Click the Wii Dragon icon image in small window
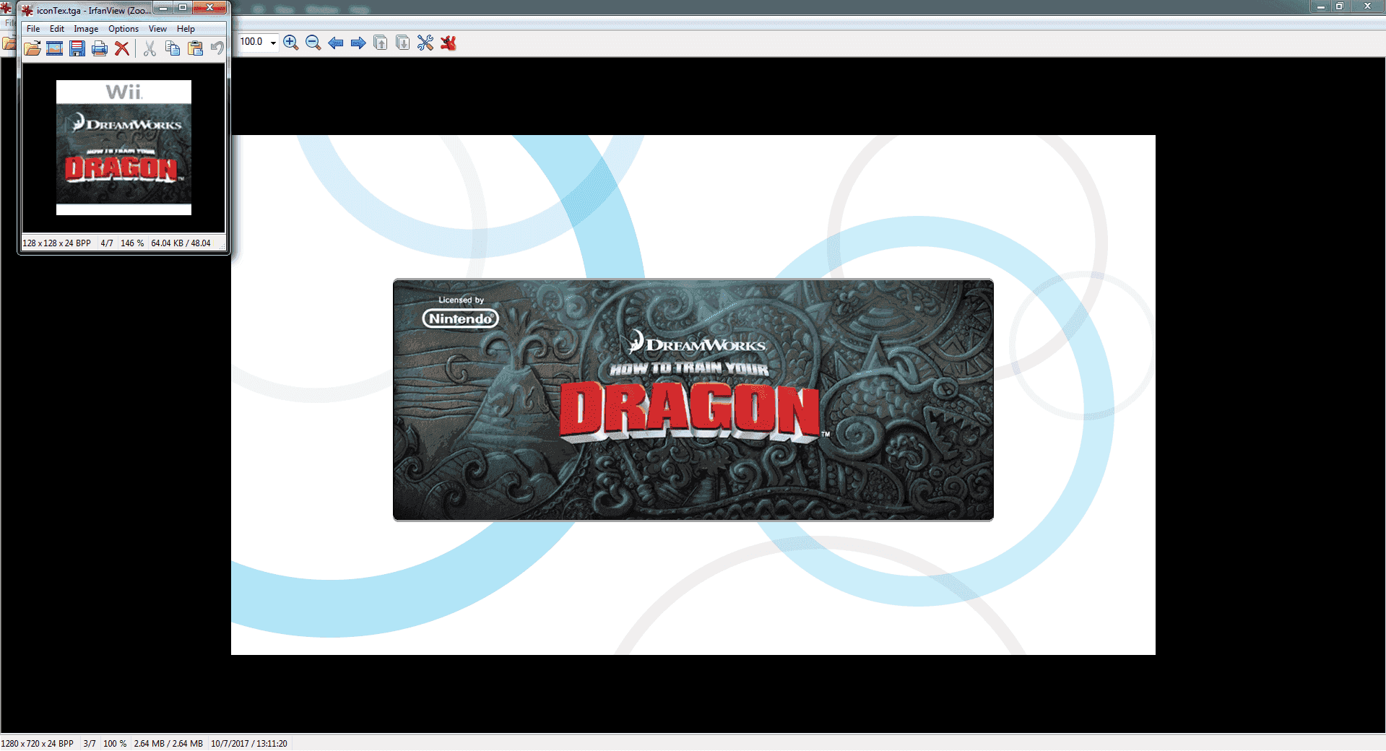 coord(124,147)
